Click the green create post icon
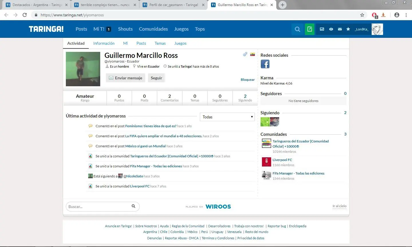This screenshot has width=412, height=247. click(310, 29)
